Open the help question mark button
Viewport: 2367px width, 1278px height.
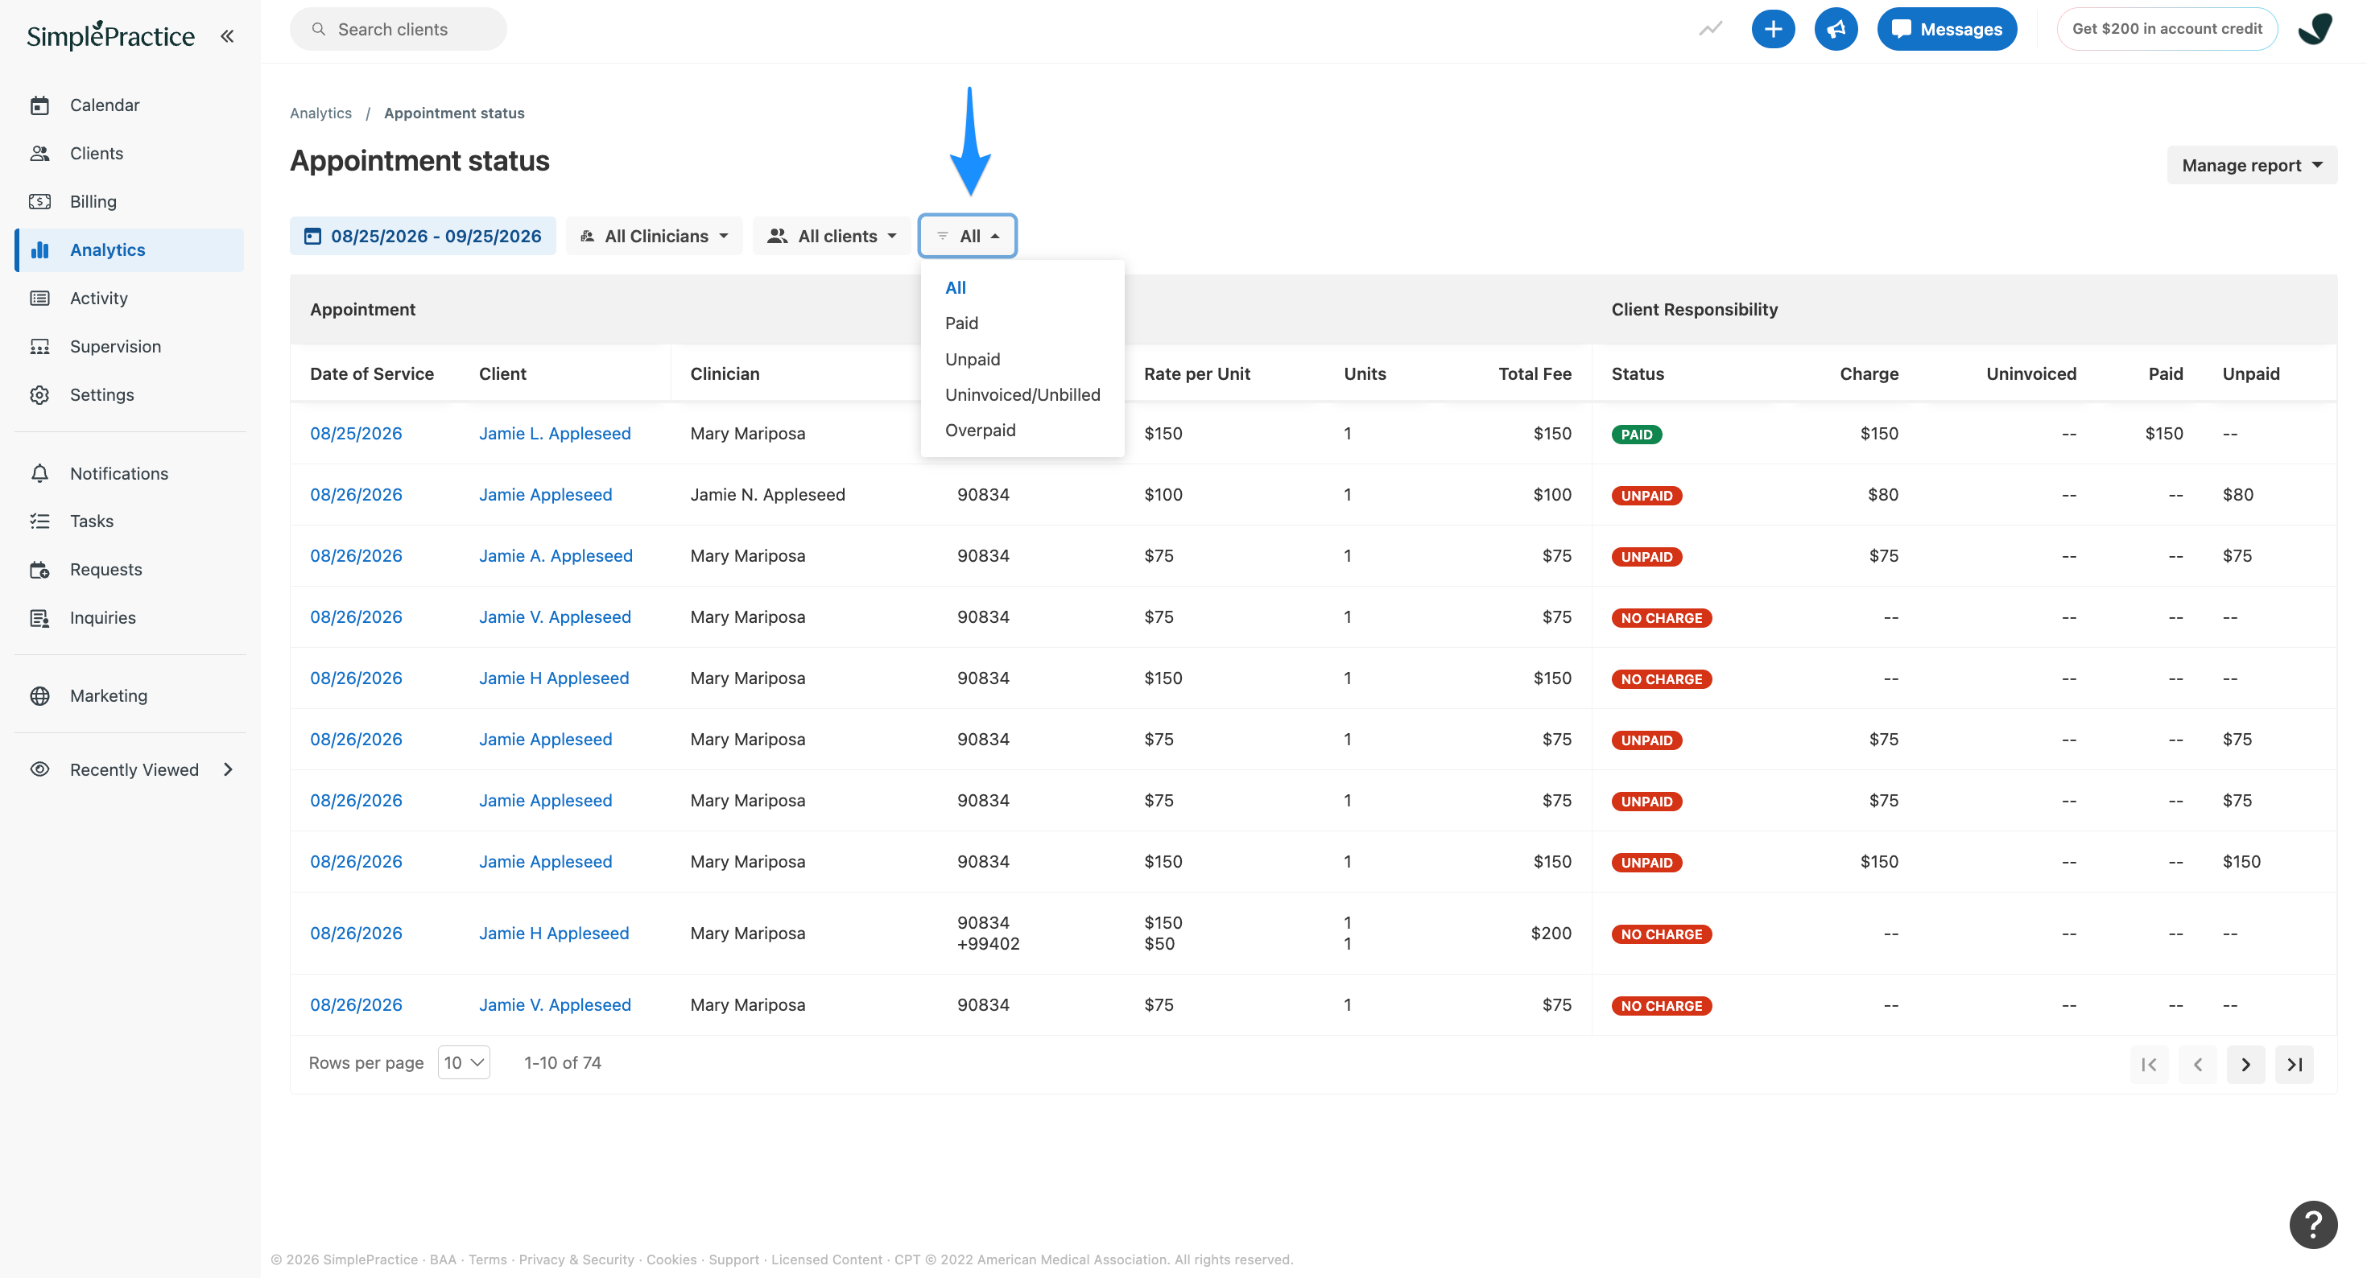[2313, 1225]
